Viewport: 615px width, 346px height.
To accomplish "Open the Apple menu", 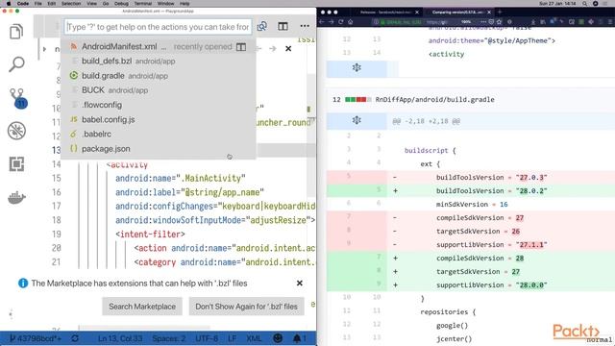I will coord(9,3).
